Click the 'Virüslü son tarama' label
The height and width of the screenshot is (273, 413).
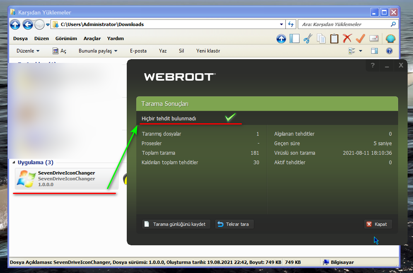(x=295, y=153)
